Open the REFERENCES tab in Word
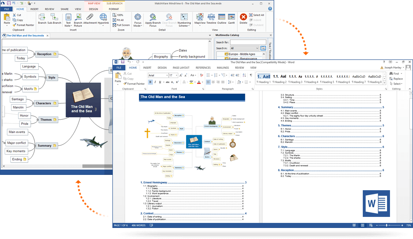Screen dimensions: 413x239 click(x=203, y=68)
